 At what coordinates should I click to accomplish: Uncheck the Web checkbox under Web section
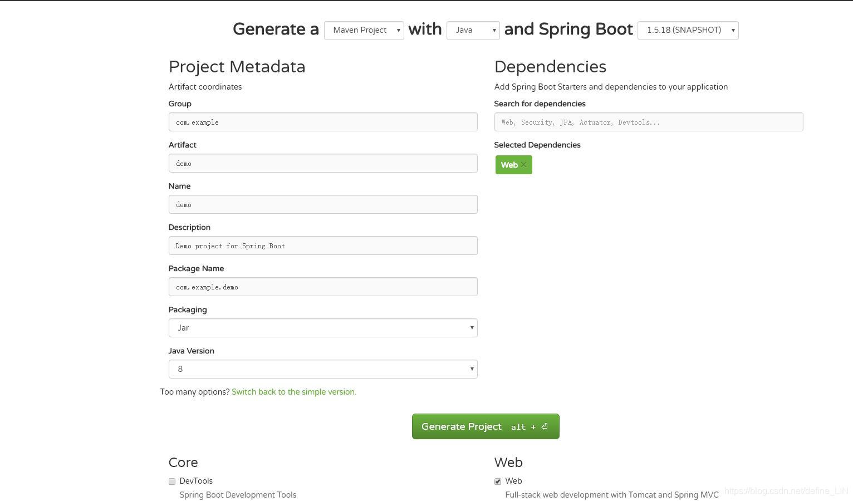pyautogui.click(x=498, y=482)
